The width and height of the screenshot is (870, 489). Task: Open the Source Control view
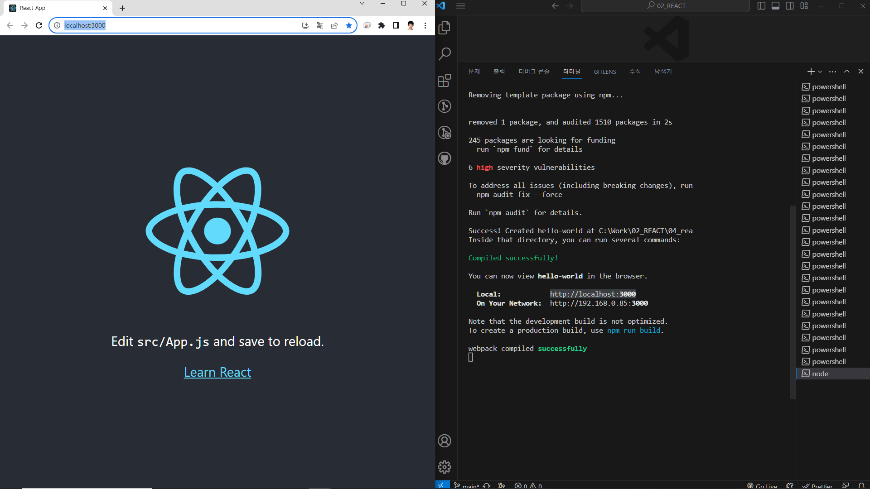(445, 106)
